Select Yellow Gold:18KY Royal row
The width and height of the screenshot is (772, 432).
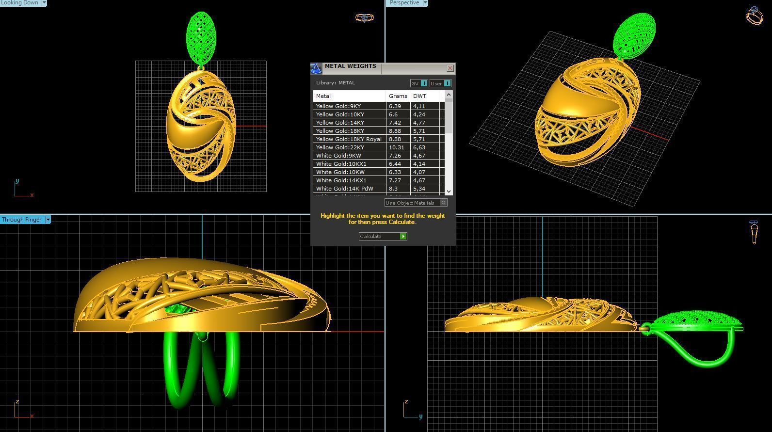(x=379, y=139)
